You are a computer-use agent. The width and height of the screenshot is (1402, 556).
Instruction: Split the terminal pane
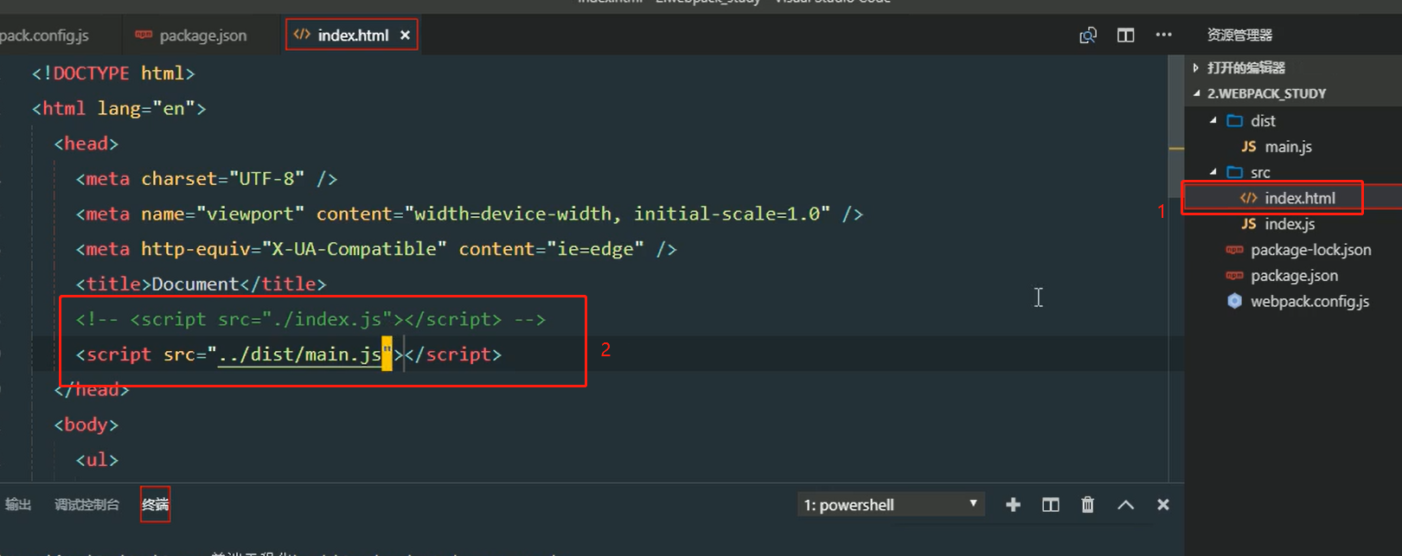point(1050,505)
